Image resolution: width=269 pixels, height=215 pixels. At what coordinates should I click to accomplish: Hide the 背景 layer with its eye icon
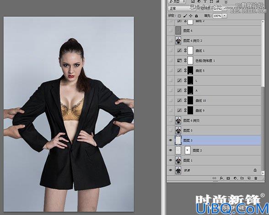(170, 170)
